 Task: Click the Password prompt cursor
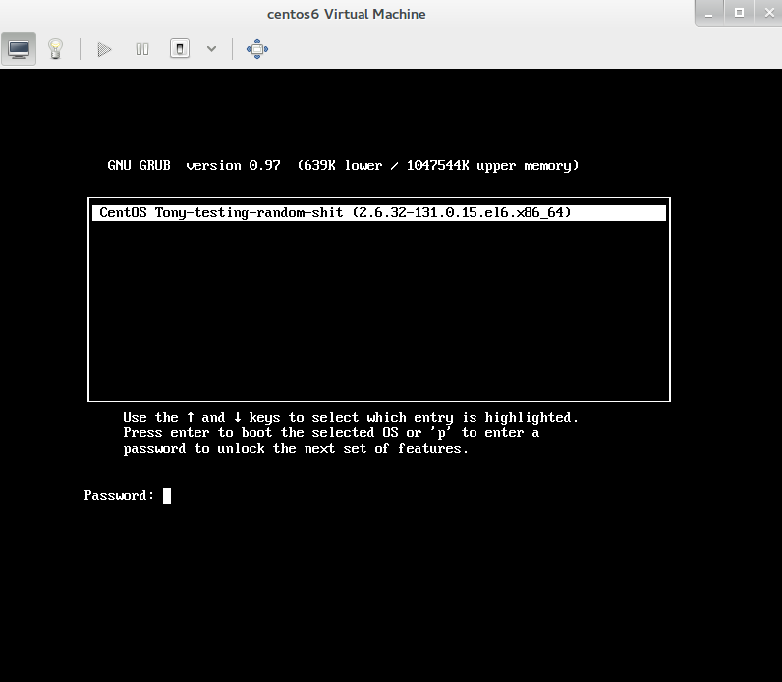[167, 496]
